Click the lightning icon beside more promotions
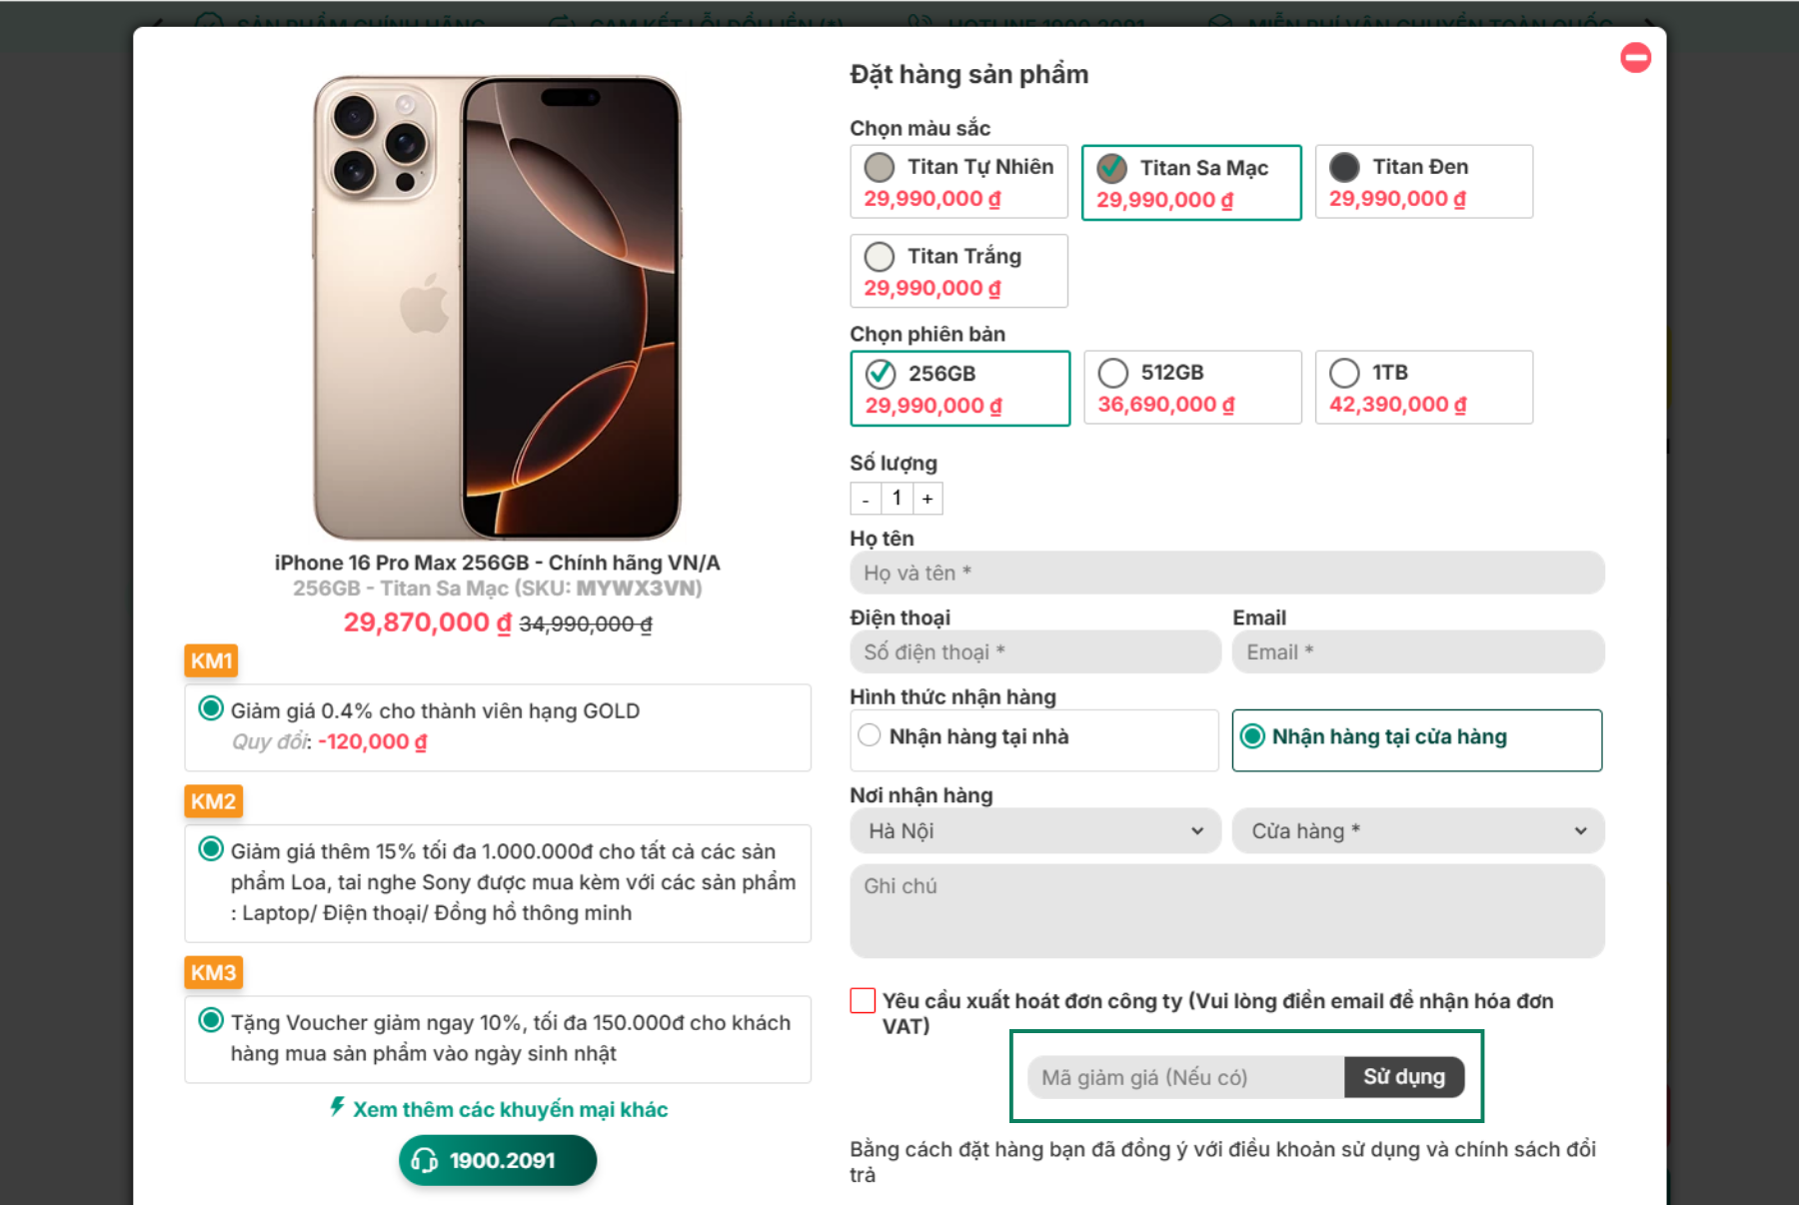The width and height of the screenshot is (1799, 1205). click(338, 1107)
